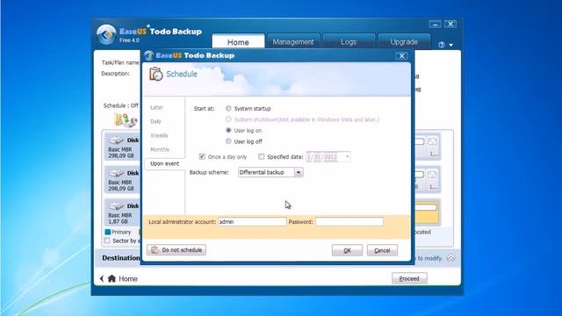Click the house icon at bottom
The height and width of the screenshot is (316, 562).
click(x=112, y=278)
